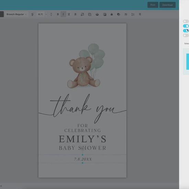Click the icon left of the layers icon
This screenshot has width=189, height=189.
[90, 14]
